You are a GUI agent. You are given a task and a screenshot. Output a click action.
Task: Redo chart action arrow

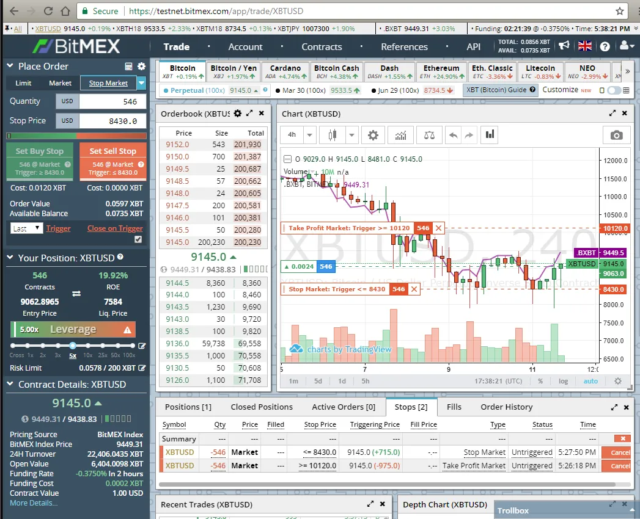pos(469,135)
